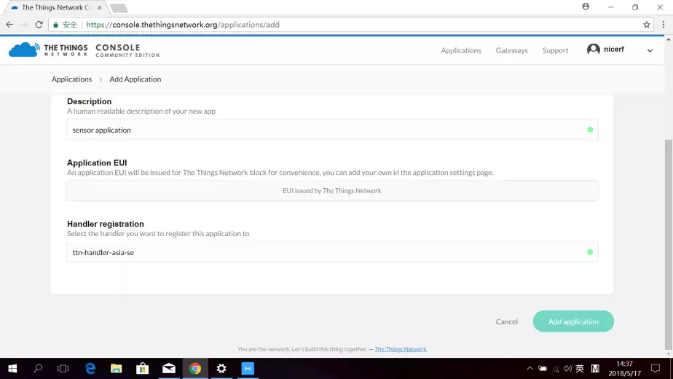673x379 pixels.
Task: Click the nicerf user avatar icon
Action: 594,50
